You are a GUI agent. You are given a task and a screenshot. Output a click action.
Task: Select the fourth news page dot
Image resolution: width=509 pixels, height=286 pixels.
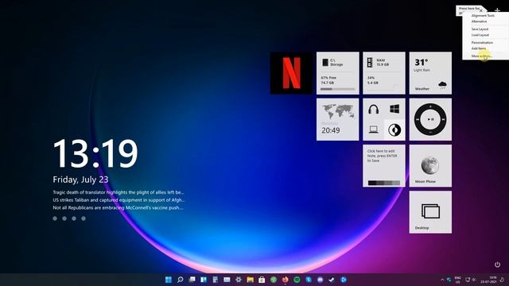point(84,218)
